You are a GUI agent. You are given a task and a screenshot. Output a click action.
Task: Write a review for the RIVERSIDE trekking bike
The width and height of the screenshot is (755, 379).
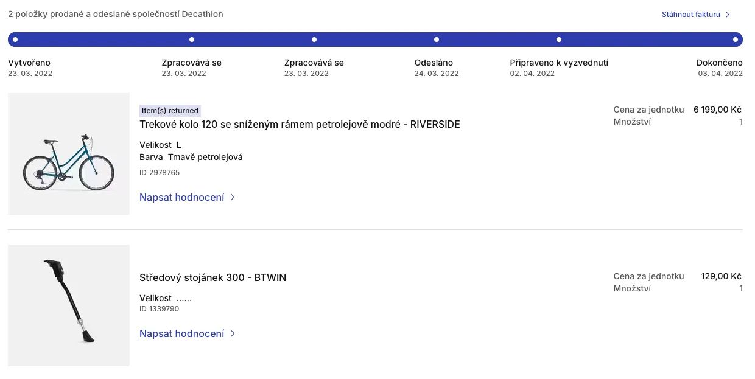coord(182,198)
